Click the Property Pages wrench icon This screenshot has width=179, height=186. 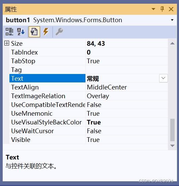click(59, 32)
